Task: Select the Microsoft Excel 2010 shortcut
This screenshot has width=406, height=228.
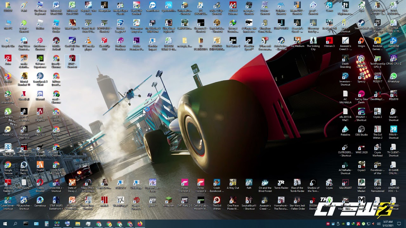Action: 72,9
